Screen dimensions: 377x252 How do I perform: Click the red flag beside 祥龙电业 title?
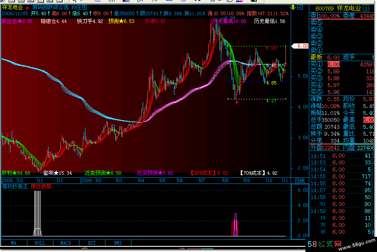pos(27,8)
